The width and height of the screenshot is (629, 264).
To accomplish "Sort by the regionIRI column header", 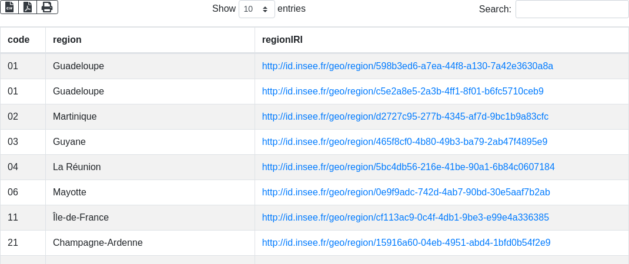I will point(282,40).
